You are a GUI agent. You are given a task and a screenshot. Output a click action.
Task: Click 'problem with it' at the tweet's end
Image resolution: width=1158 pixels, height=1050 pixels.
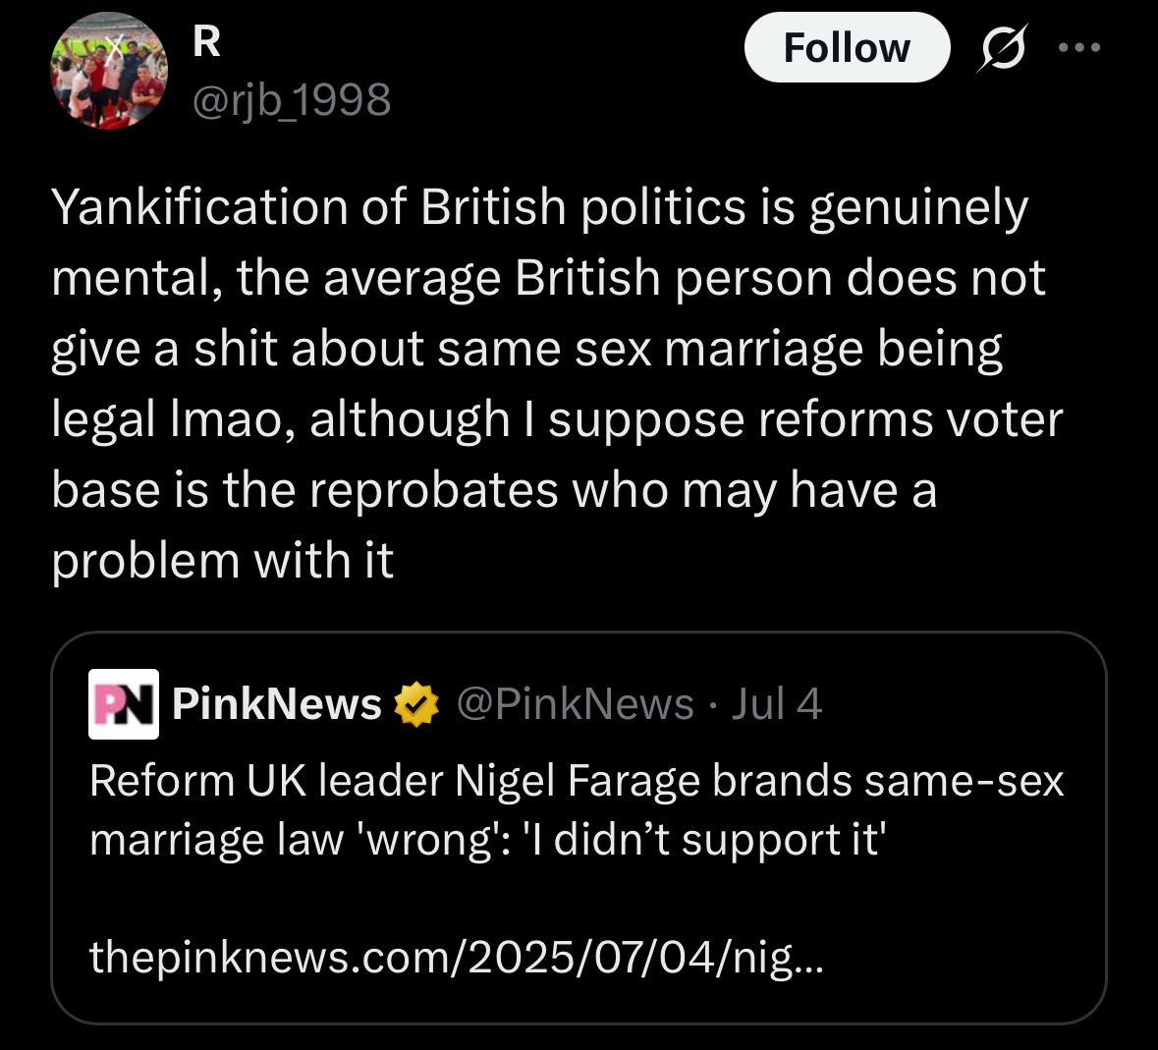coord(222,561)
